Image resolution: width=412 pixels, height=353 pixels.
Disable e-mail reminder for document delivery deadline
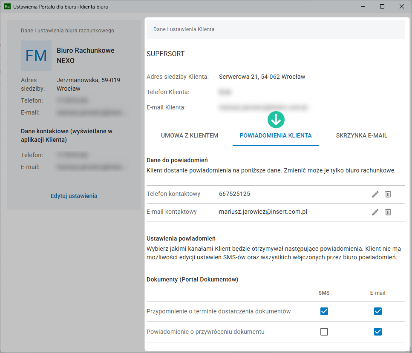click(377, 311)
